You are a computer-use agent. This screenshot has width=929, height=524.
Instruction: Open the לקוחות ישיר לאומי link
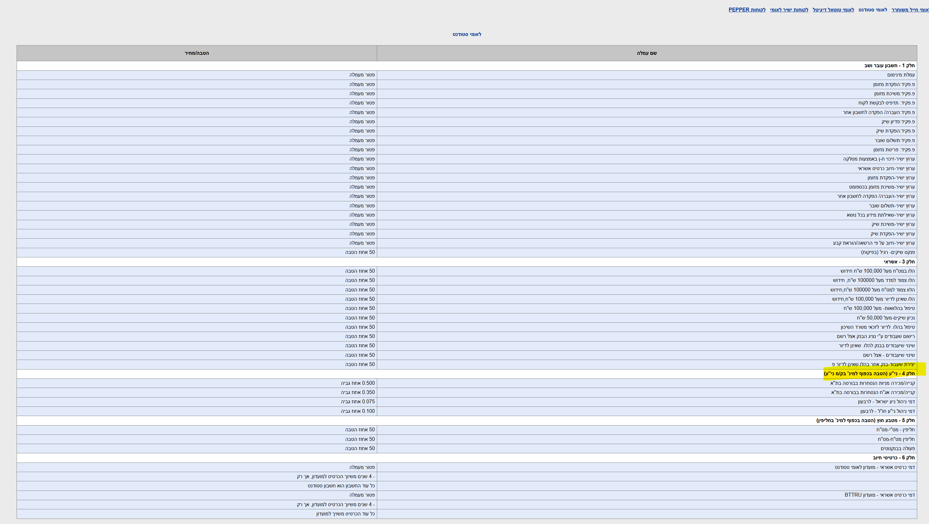pyautogui.click(x=789, y=10)
